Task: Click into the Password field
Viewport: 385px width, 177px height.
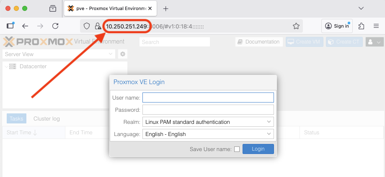Action: pyautogui.click(x=208, y=110)
